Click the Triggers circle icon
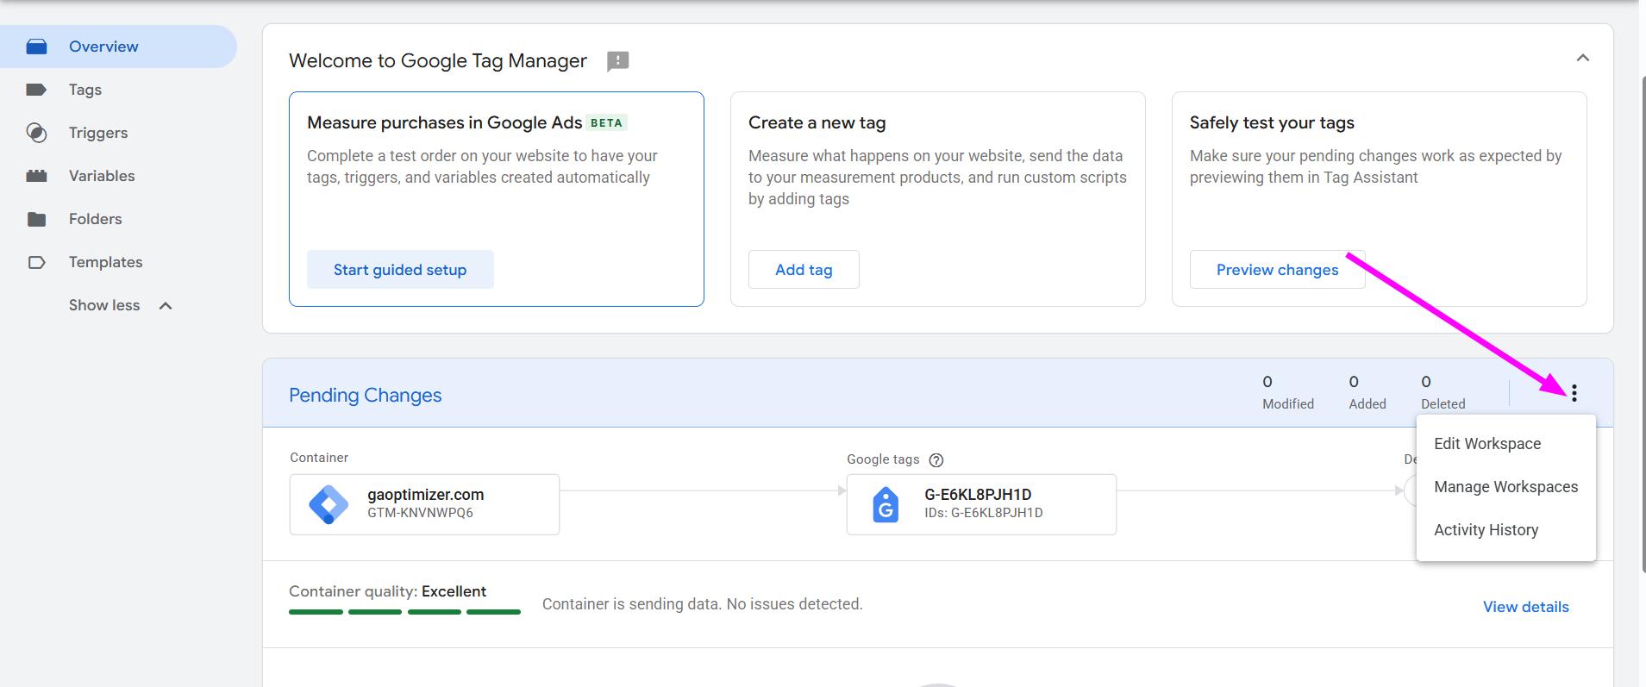The image size is (1646, 687). point(36,133)
